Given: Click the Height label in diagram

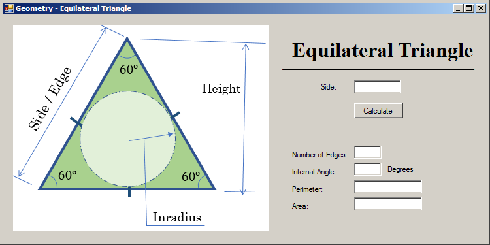Looking at the screenshot, I should point(221,88).
